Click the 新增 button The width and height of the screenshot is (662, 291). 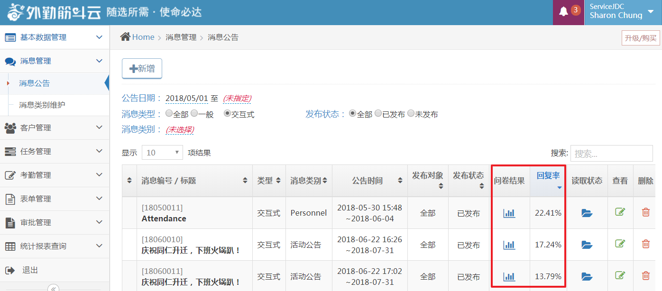142,69
